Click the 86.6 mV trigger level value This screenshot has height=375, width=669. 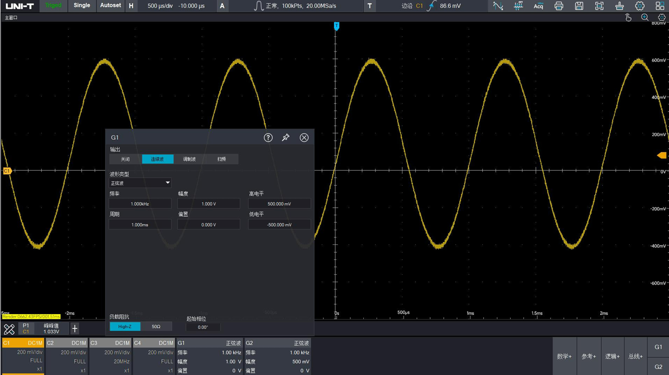pyautogui.click(x=450, y=6)
